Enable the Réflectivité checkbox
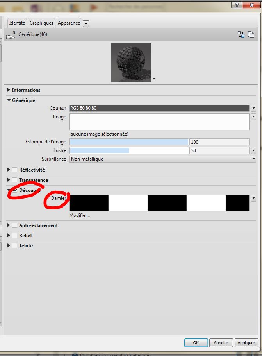This screenshot has width=262, height=356. coord(15,170)
